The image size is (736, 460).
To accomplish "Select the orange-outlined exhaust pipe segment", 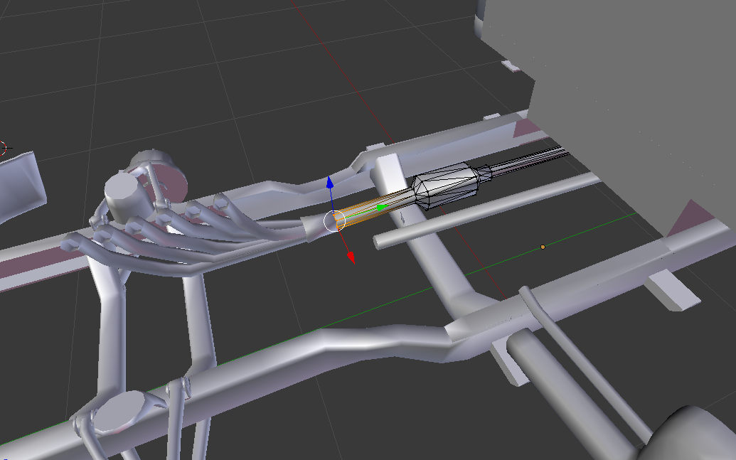I will click(x=373, y=210).
